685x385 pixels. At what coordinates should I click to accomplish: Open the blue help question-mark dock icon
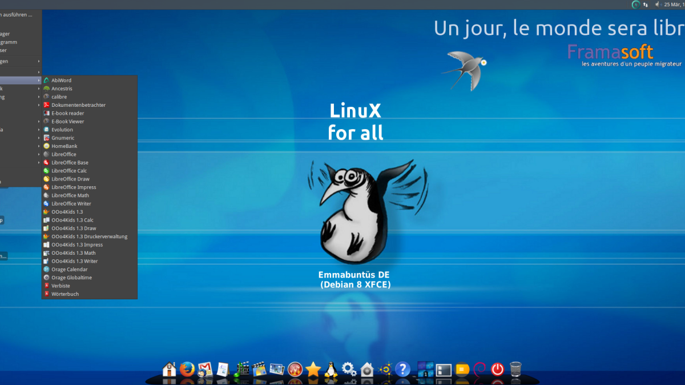[x=404, y=370]
